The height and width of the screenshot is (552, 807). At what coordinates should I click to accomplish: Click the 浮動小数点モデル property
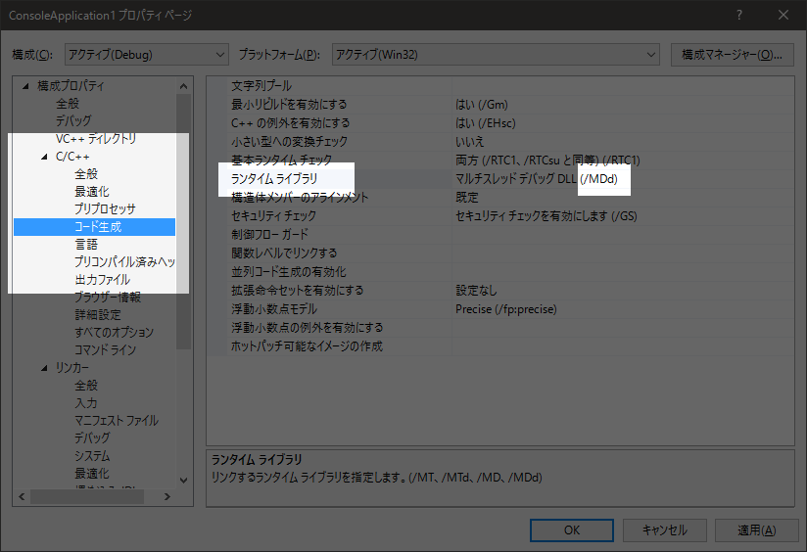(274, 308)
